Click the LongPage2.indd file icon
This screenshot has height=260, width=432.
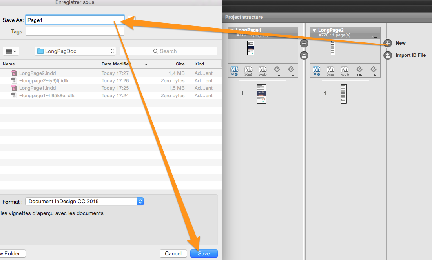point(14,73)
